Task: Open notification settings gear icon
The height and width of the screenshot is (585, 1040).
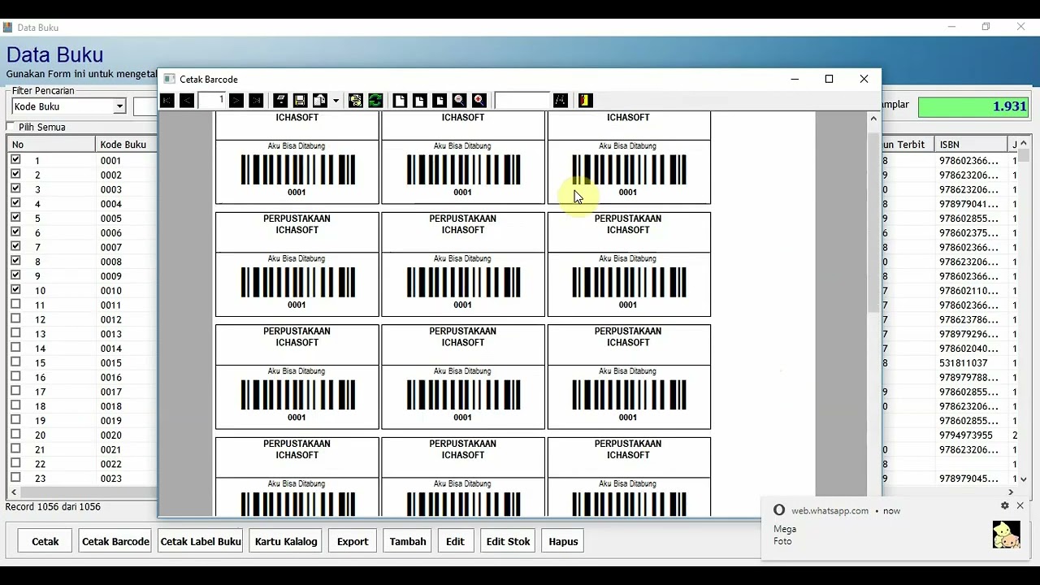Action: tap(1005, 505)
